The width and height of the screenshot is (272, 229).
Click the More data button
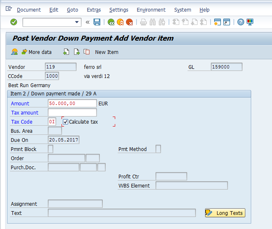point(36,52)
